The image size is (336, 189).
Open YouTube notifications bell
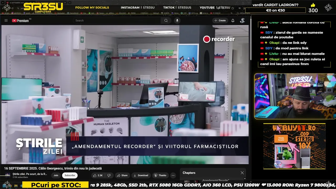[233, 20]
